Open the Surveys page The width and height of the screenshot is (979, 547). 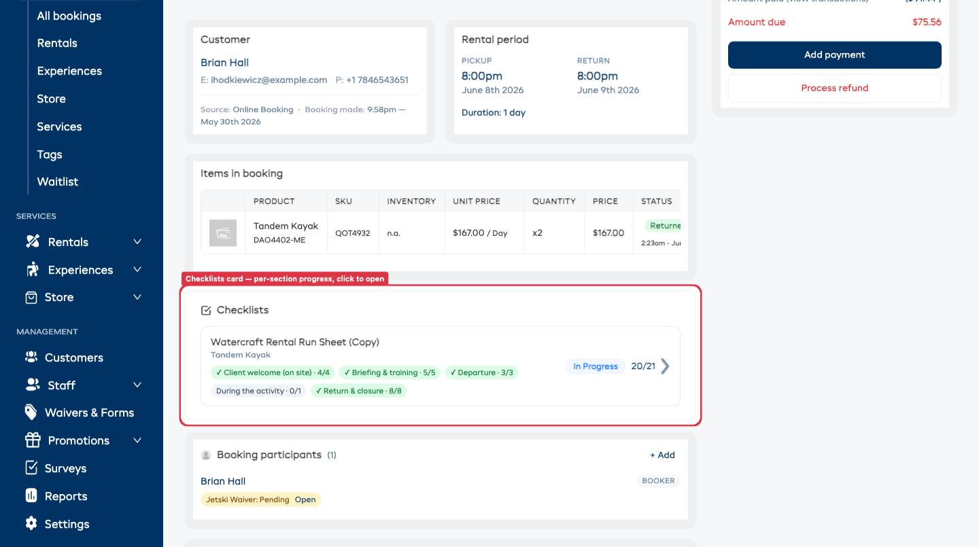coord(65,468)
